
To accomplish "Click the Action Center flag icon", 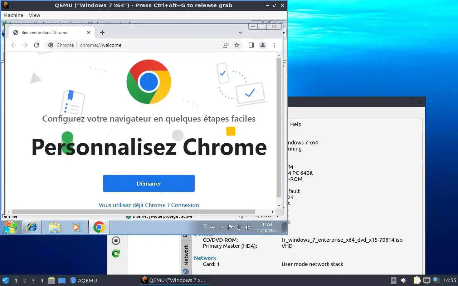I will (x=230, y=227).
